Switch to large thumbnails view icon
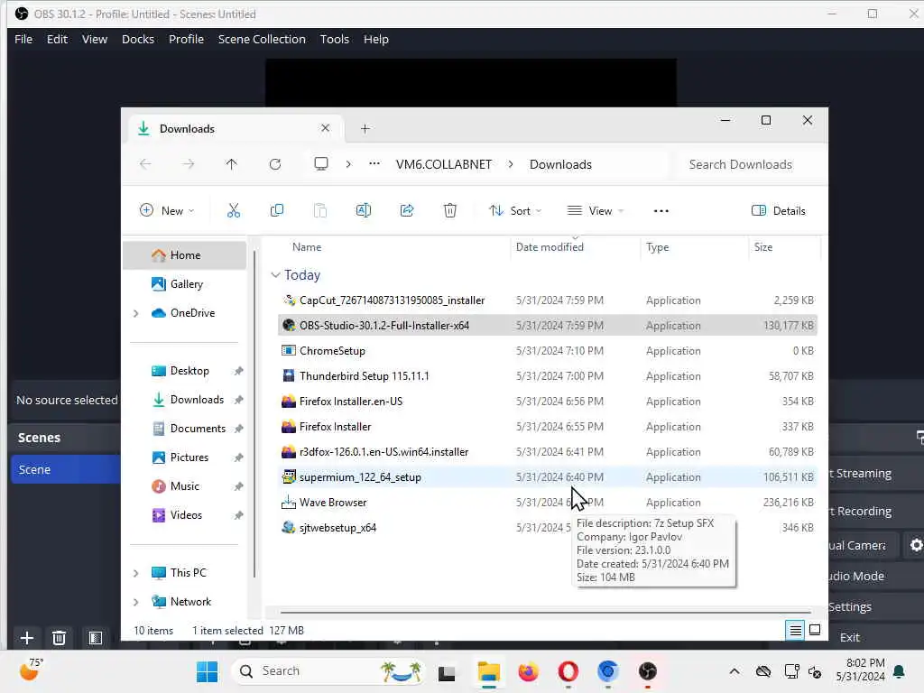 [x=815, y=631]
